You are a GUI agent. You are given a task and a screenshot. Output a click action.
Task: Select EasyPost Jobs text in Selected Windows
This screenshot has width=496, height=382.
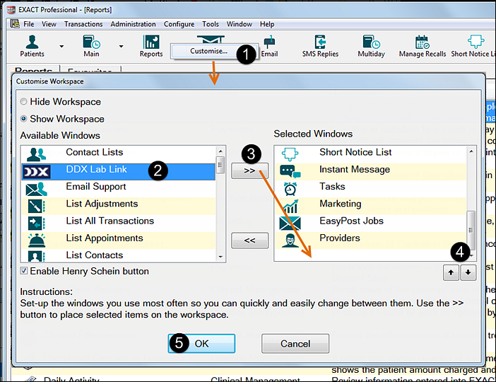tap(351, 221)
